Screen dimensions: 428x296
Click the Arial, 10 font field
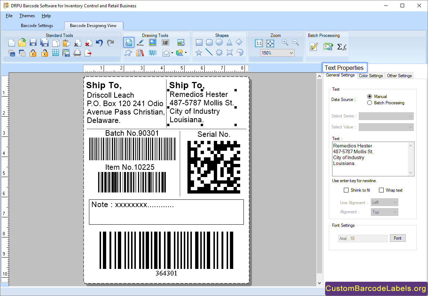point(362,239)
